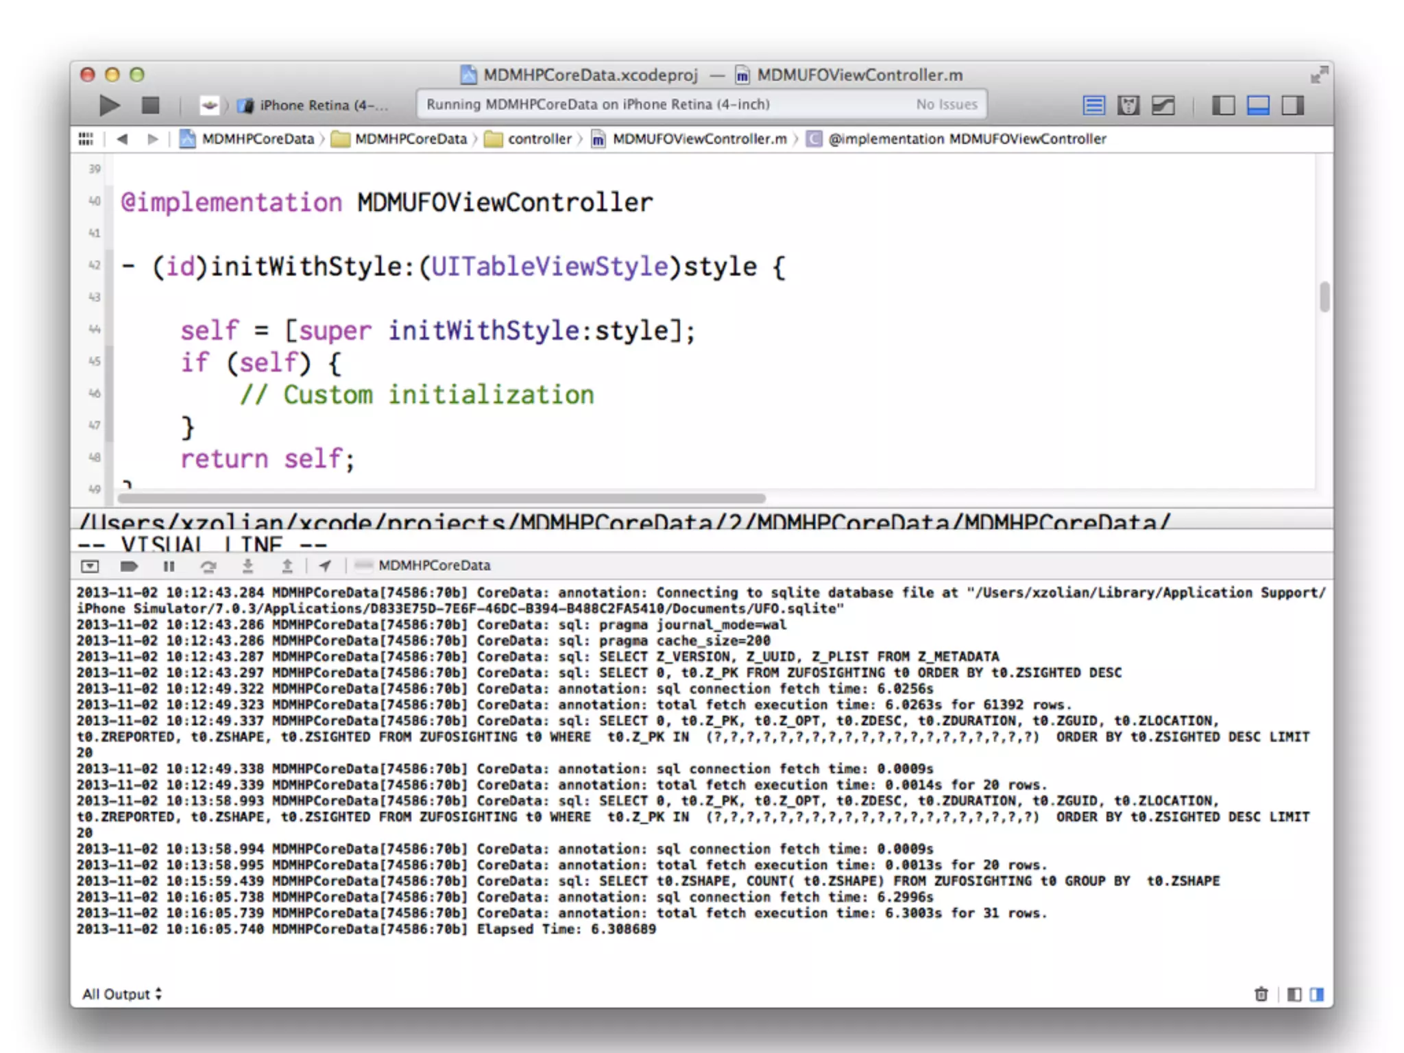This screenshot has width=1404, height=1053.
Task: Open the MDMHPCoreData process menu in debug bar
Action: pos(423,566)
